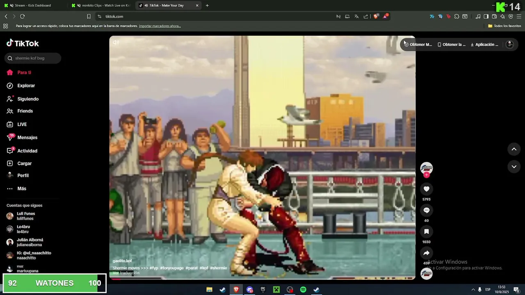Image resolution: width=525 pixels, height=295 pixels.
Task: Open the browser hamburger menu
Action: click(x=519, y=16)
